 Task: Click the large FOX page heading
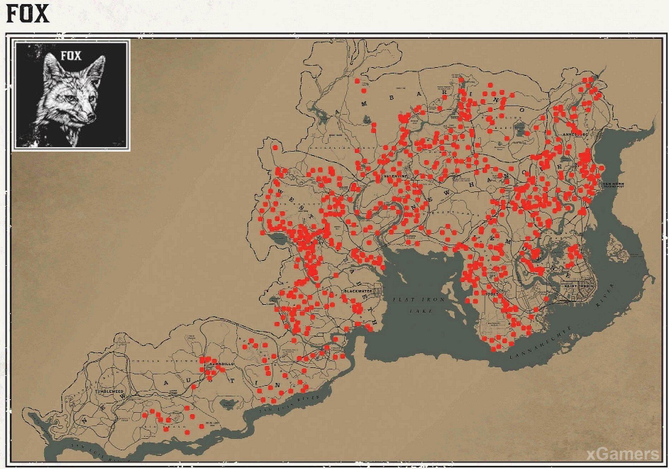(x=28, y=14)
